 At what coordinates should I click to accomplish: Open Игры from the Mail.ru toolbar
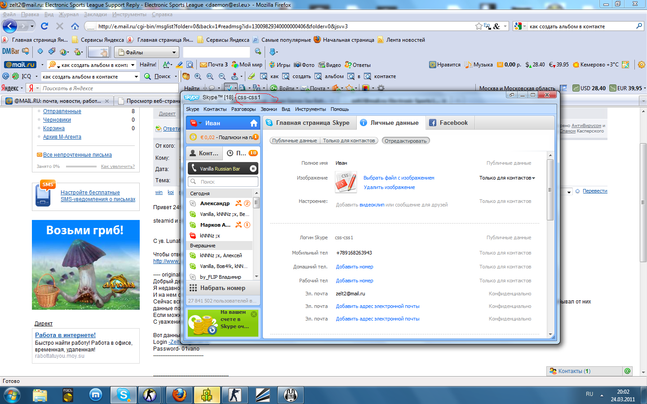pos(279,65)
